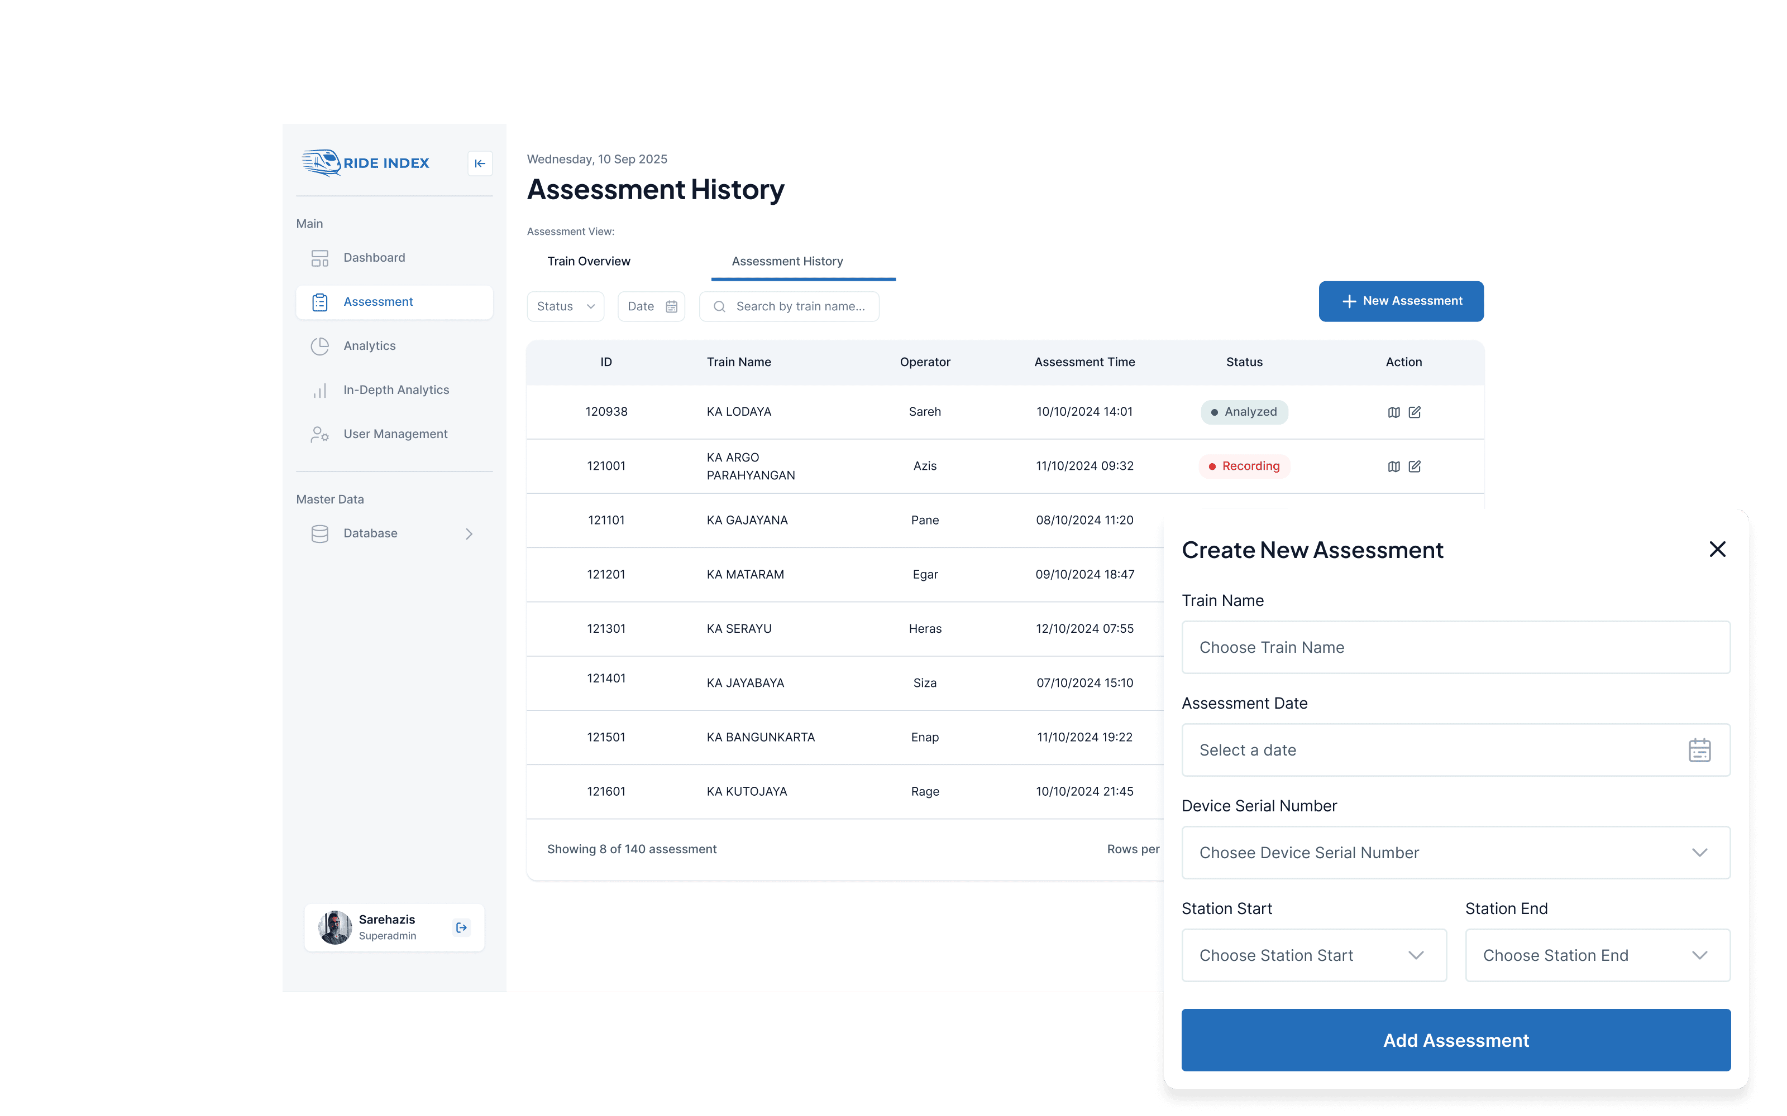1787x1116 pixels.
Task: Click the Assessment Time column header
Action: click(1084, 362)
